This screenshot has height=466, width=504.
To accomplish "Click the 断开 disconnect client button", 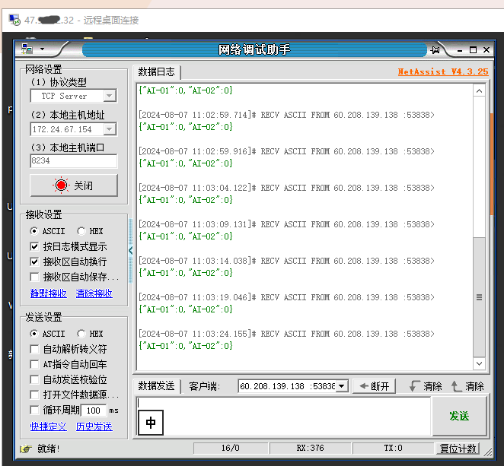I will [374, 386].
